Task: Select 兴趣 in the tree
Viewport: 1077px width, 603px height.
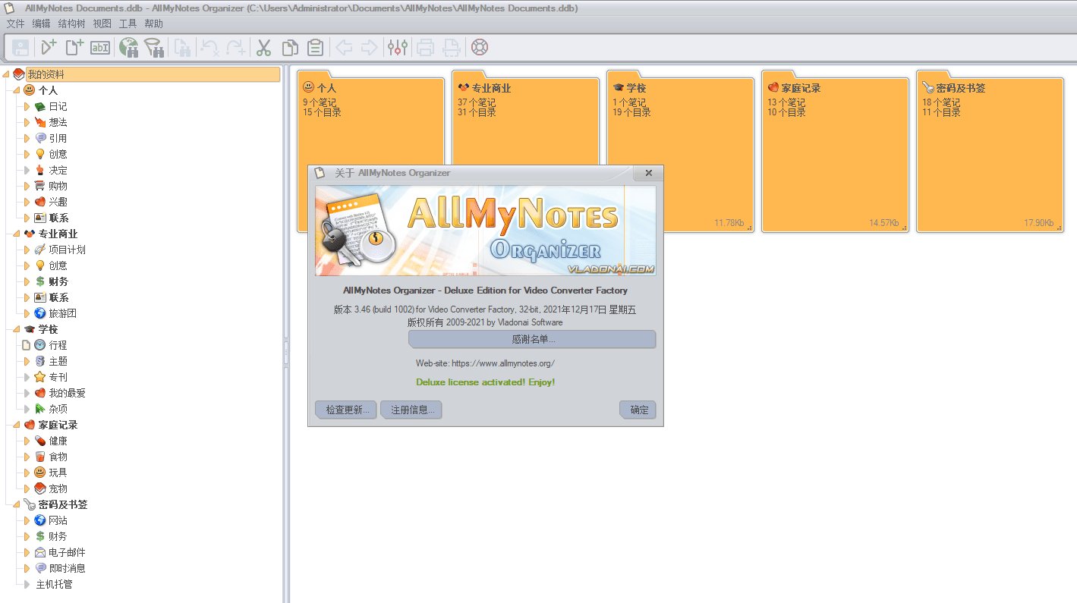Action: tap(58, 202)
